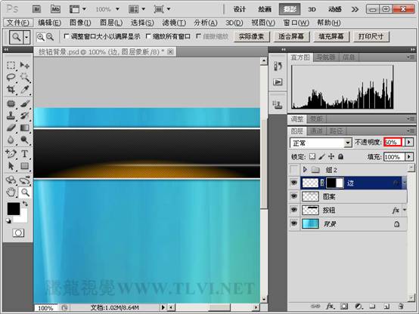Enable zoom all windows checkbox
Screen dimensions: 419x314
pos(148,36)
